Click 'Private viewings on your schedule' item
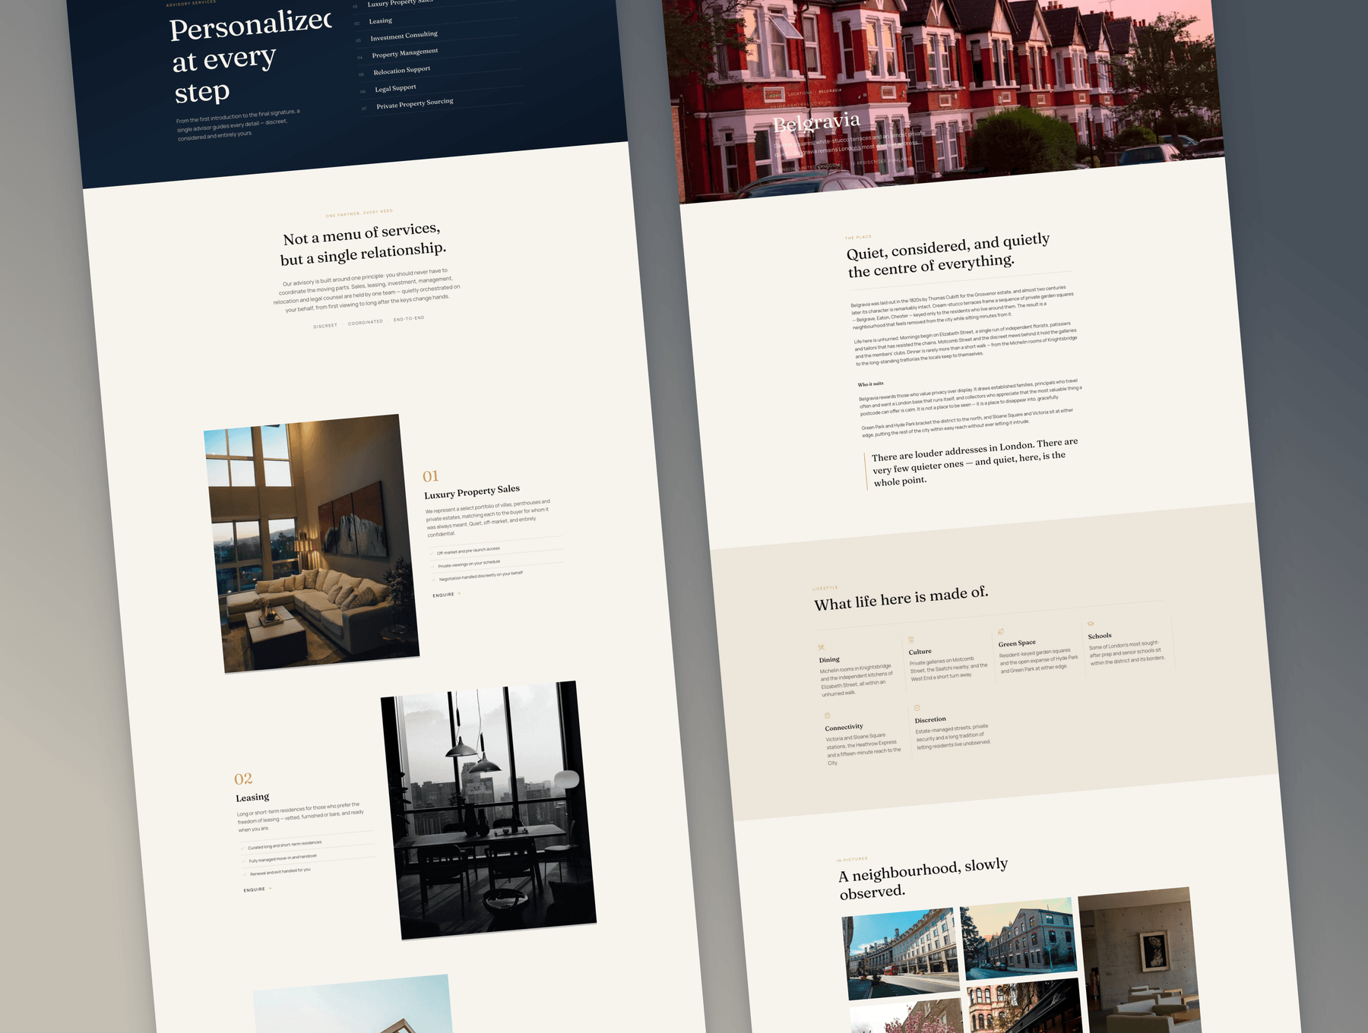This screenshot has height=1033, width=1368. point(469,564)
